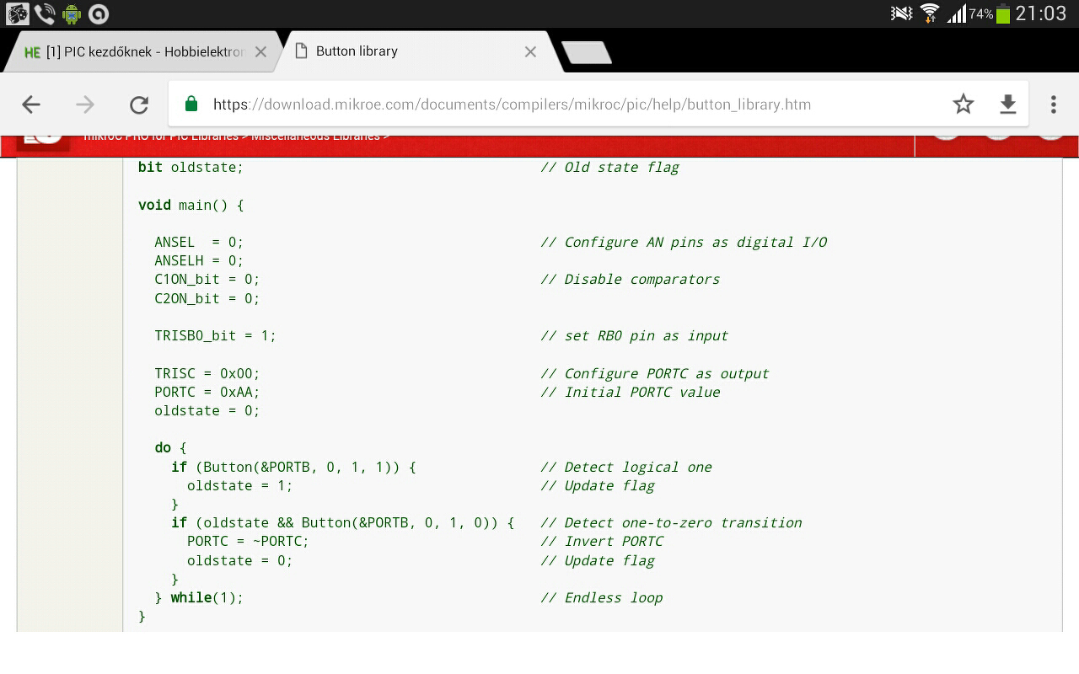Tap the clock showing 21:03
Viewport: 1079px width, 674px height.
pos(1041,13)
